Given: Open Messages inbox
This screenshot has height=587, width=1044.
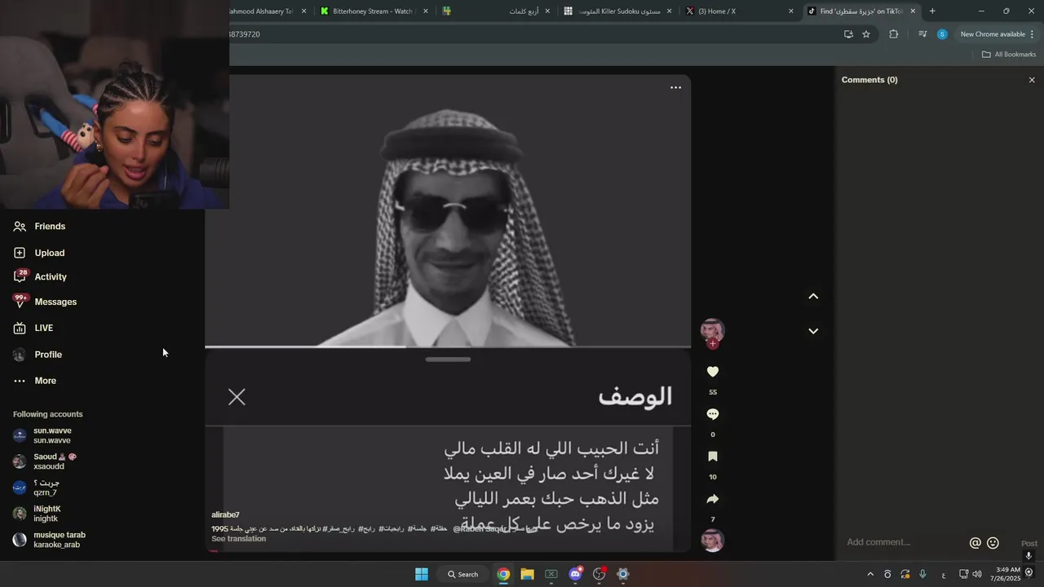Looking at the screenshot, I should [45, 302].
